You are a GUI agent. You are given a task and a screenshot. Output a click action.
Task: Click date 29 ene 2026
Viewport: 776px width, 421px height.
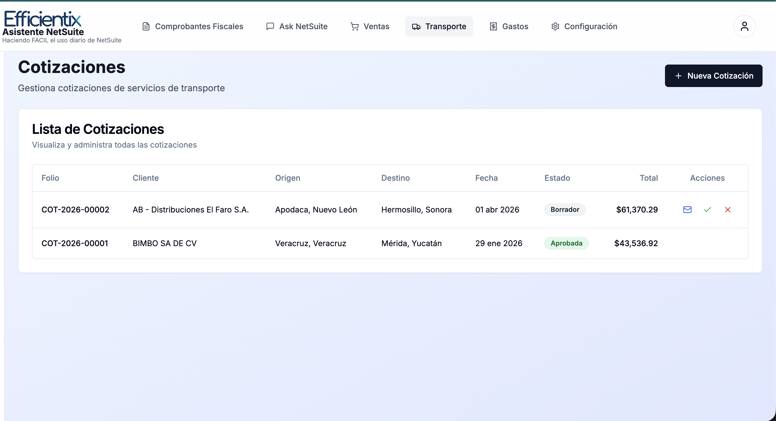pos(498,243)
